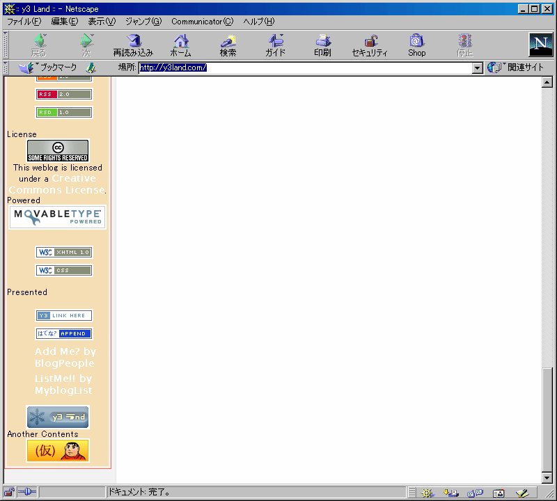This screenshot has height=501, width=557.
Task: Click the component bar grip handle
Action: 411,493
